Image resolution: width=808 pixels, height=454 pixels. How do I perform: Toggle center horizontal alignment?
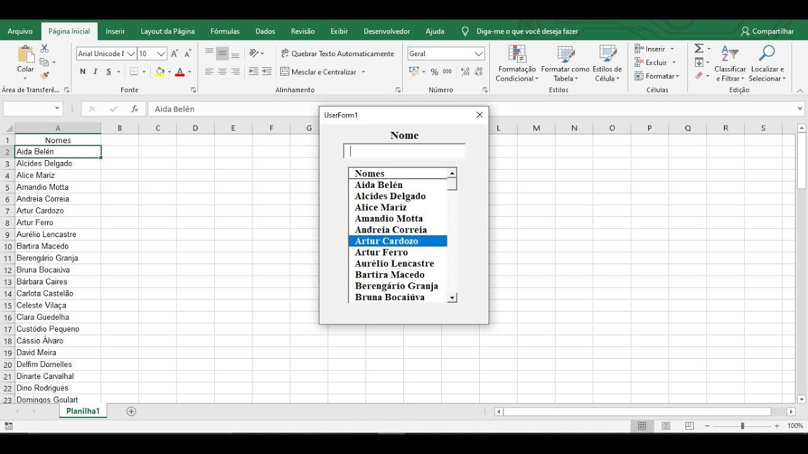coord(222,72)
